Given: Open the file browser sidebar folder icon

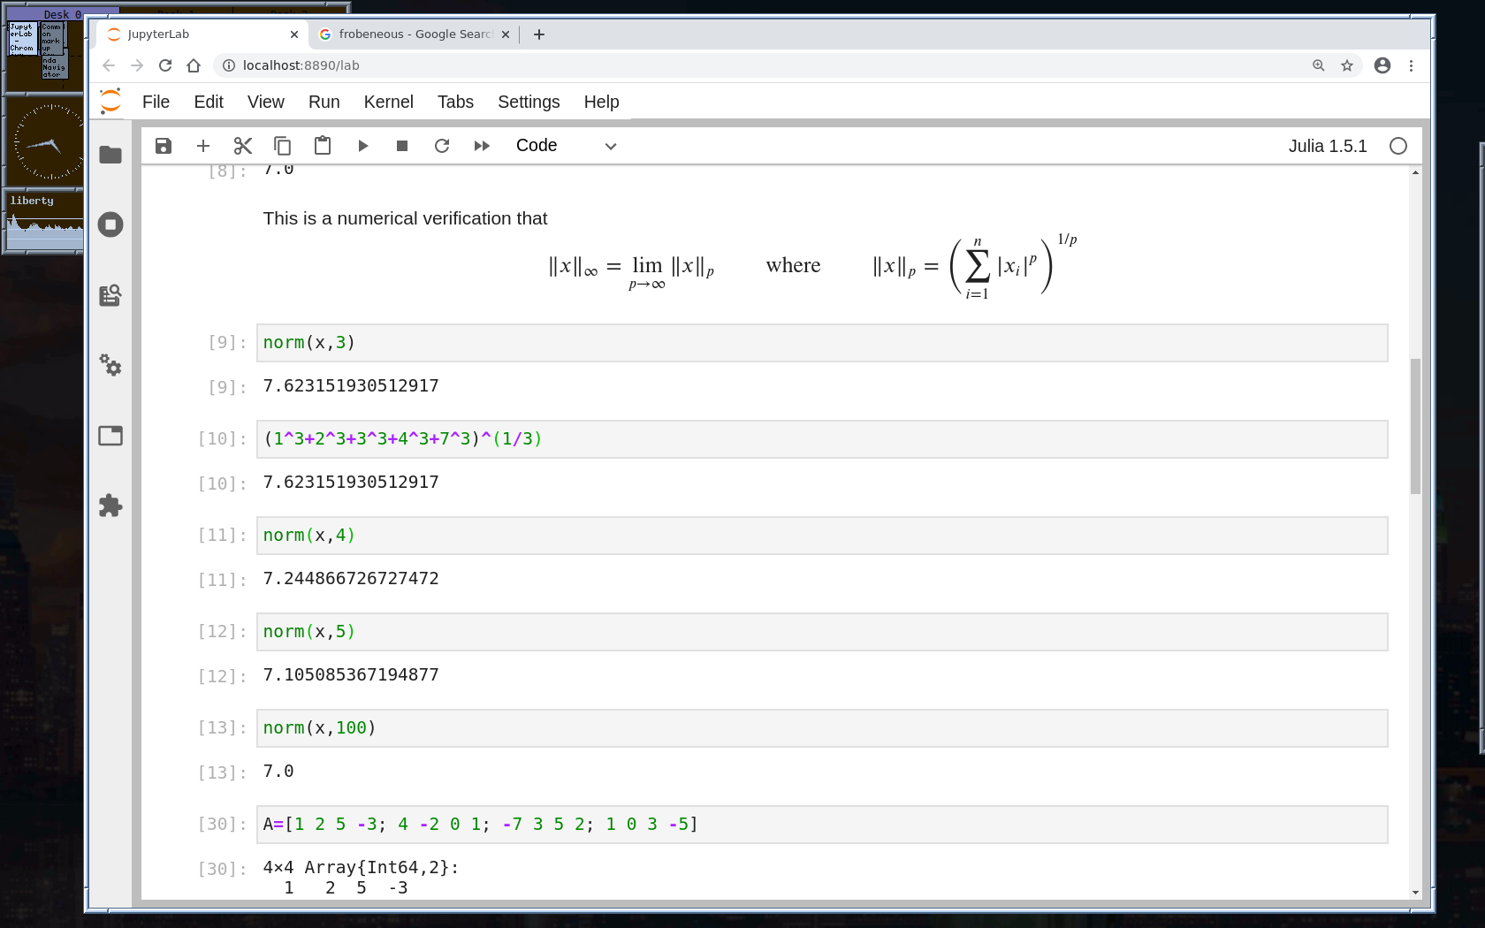Looking at the screenshot, I should [110, 155].
